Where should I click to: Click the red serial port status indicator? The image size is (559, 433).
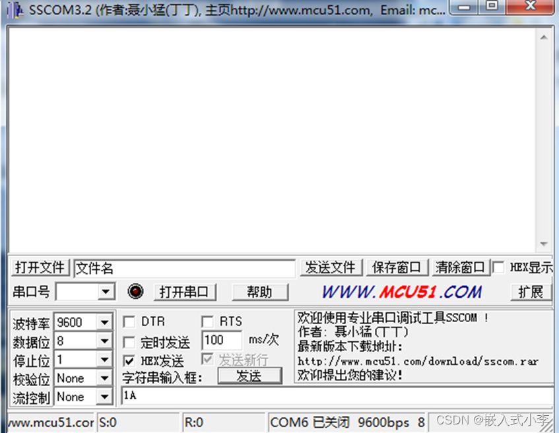(137, 291)
